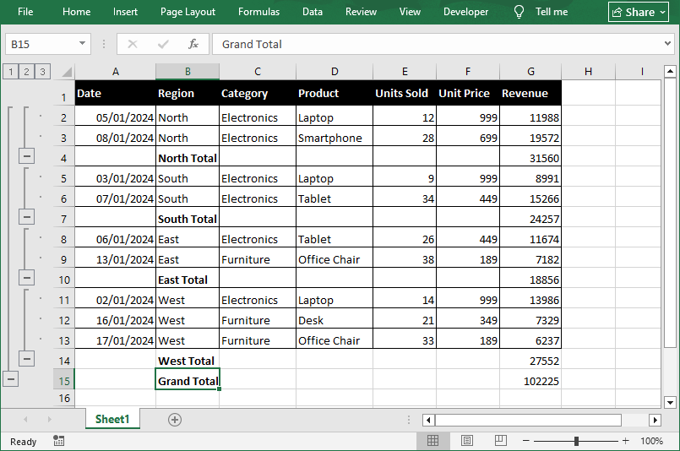The height and width of the screenshot is (451, 680).
Task: Select the North Total cell
Action: coord(188,156)
